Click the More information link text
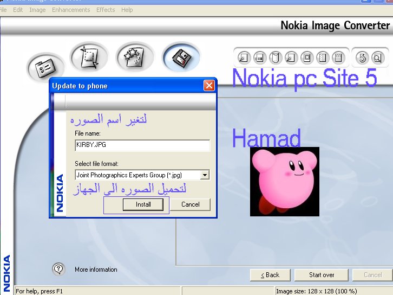The height and width of the screenshot is (295, 393). click(96, 270)
